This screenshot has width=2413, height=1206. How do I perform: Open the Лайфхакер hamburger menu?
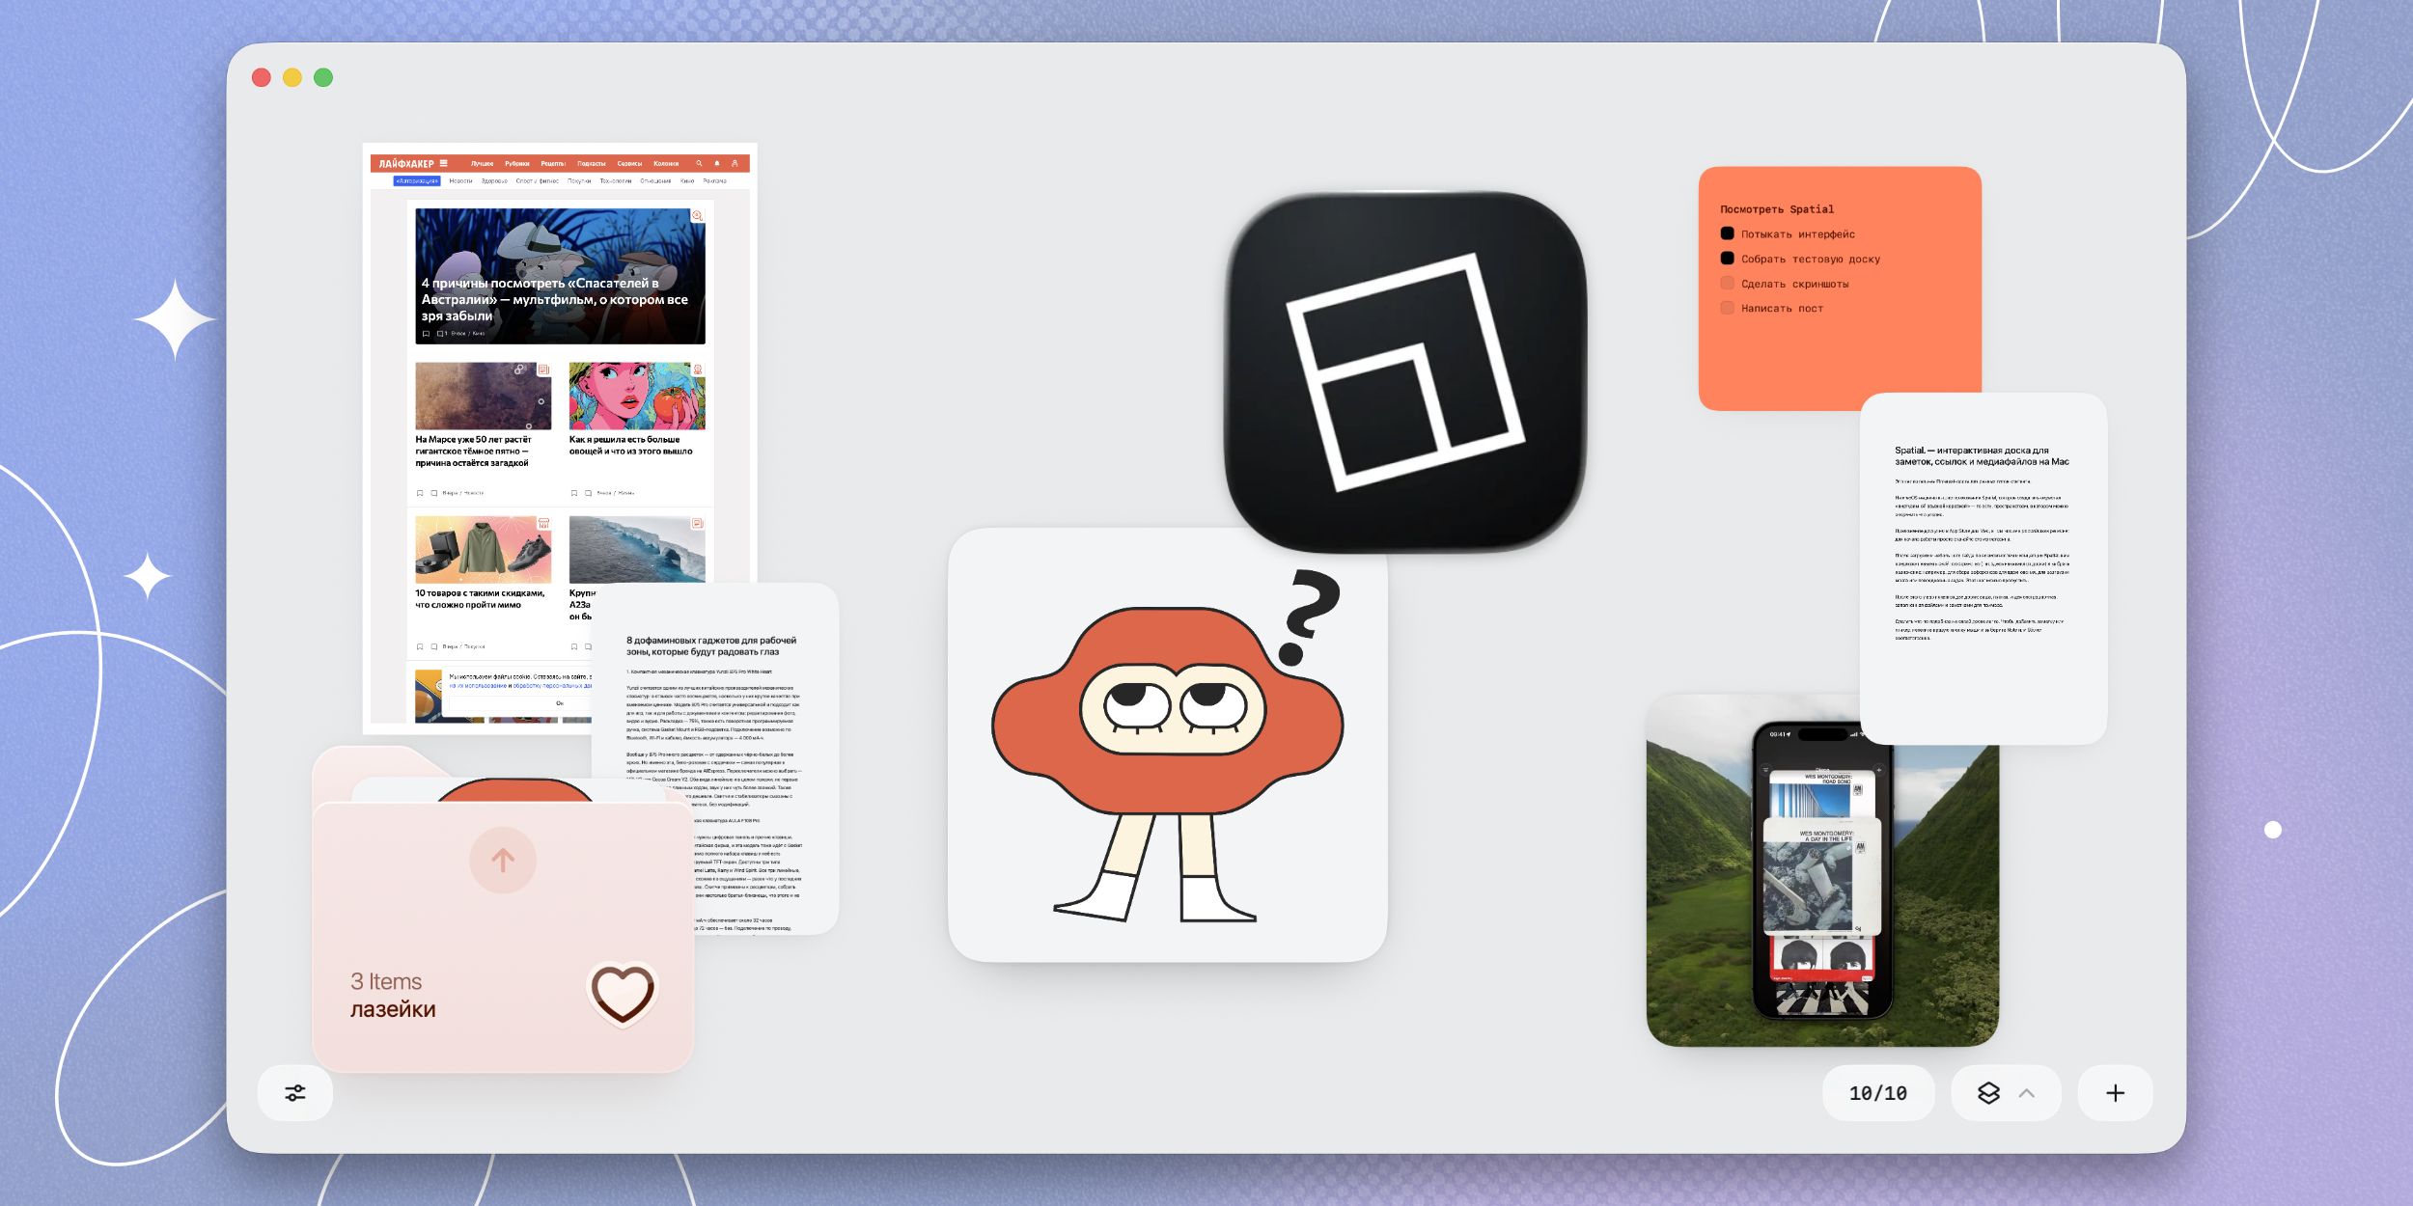pyautogui.click(x=444, y=163)
